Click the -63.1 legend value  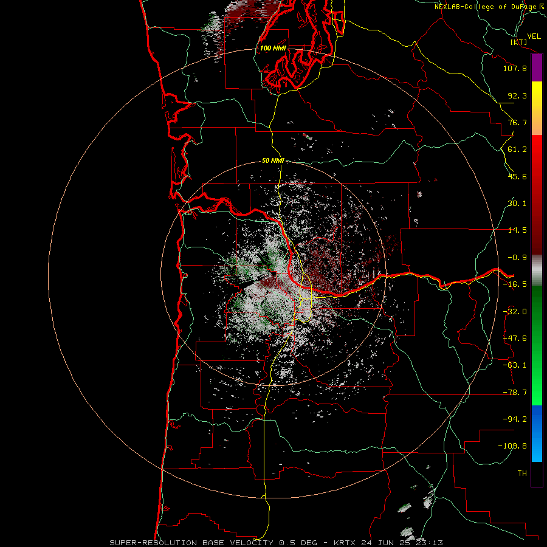tap(515, 365)
